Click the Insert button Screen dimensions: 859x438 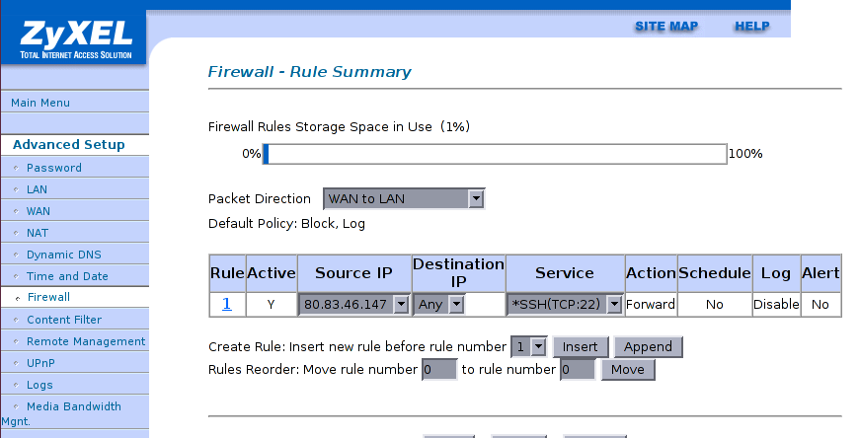[x=581, y=346]
